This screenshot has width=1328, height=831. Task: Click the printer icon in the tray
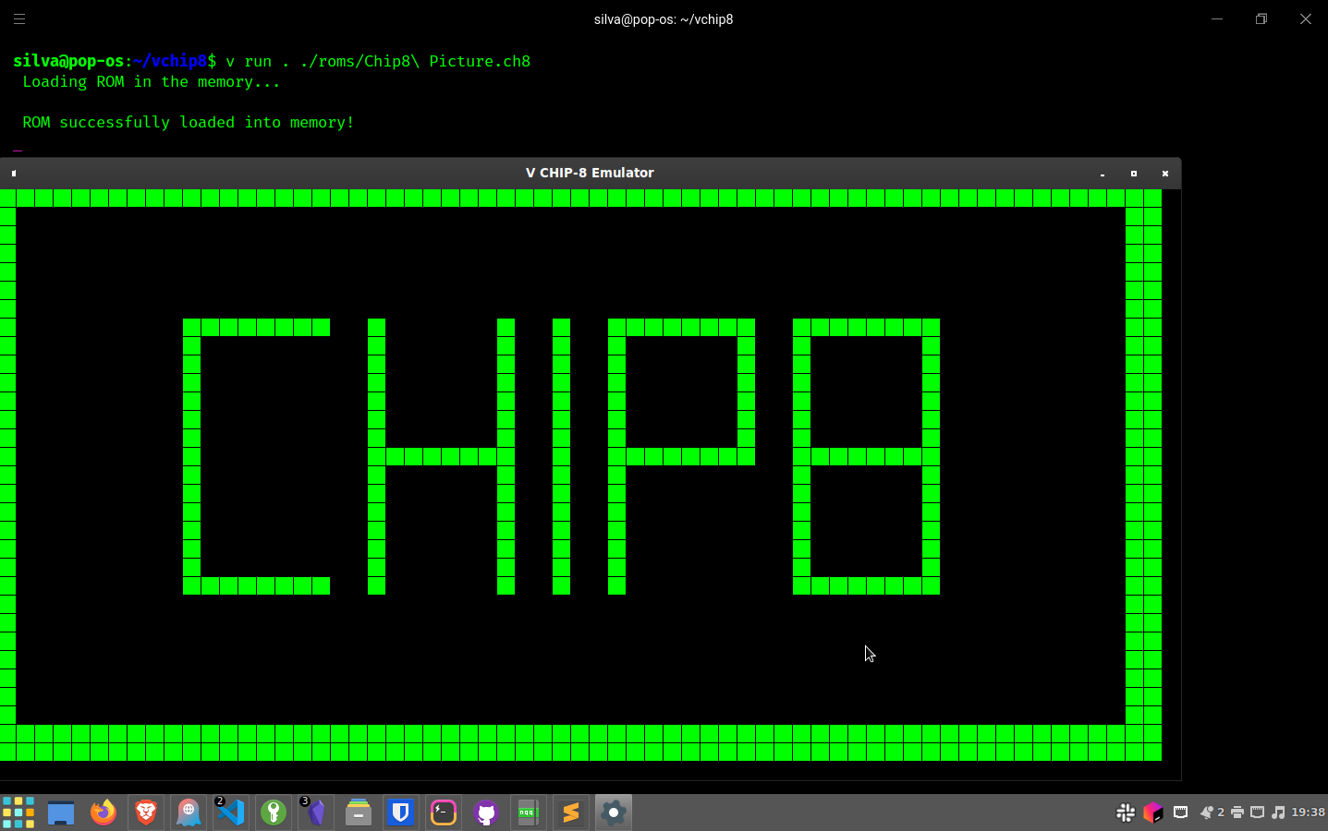[x=1237, y=813]
